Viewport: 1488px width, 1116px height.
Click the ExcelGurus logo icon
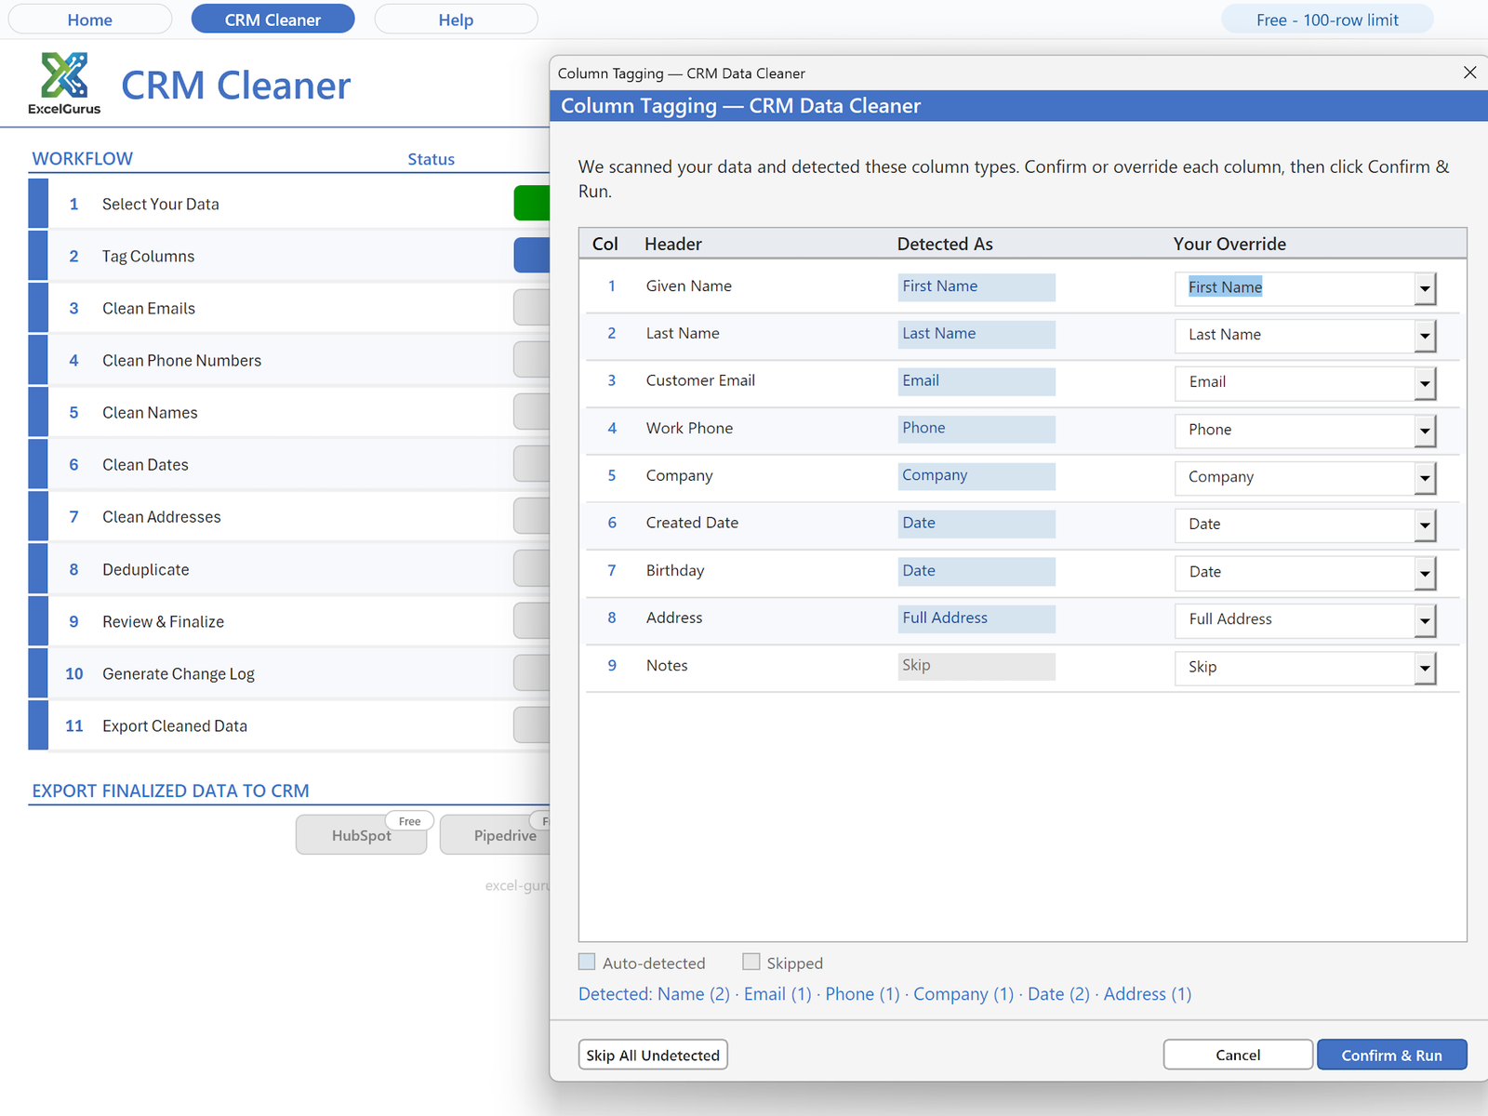(64, 75)
